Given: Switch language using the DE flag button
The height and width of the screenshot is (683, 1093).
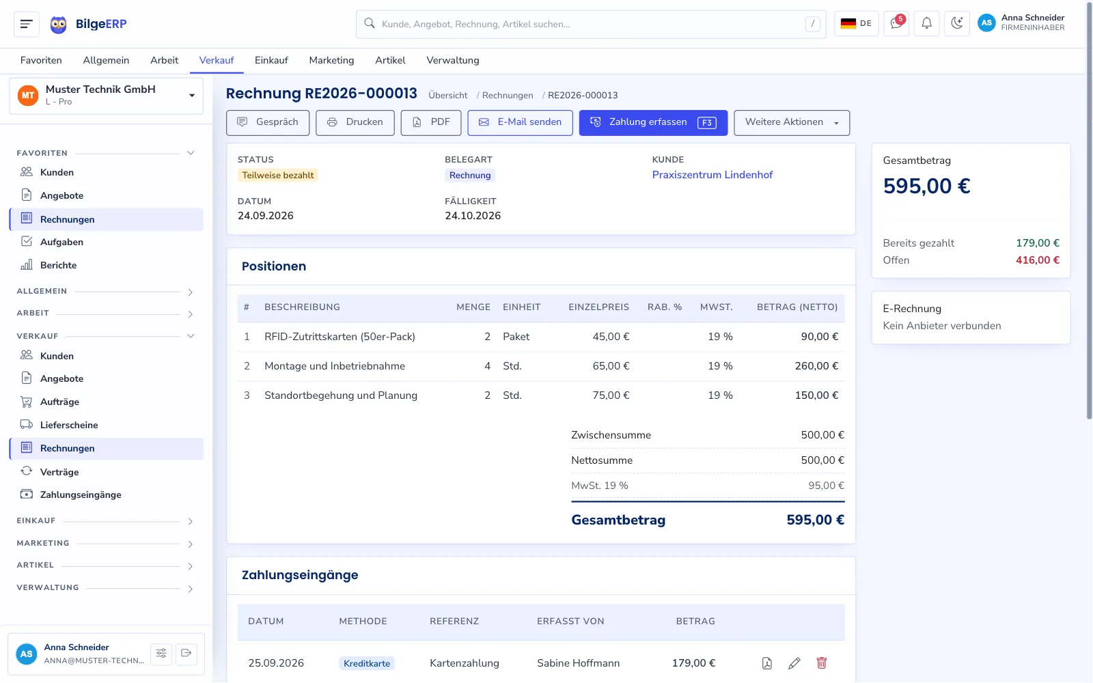Looking at the screenshot, I should pyautogui.click(x=856, y=23).
